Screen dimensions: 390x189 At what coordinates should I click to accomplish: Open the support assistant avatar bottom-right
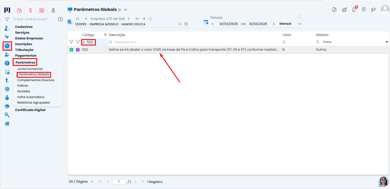click(383, 182)
